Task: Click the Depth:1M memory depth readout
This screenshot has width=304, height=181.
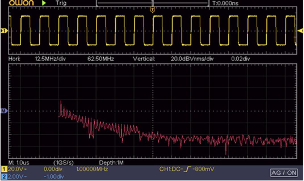Action: [111, 163]
